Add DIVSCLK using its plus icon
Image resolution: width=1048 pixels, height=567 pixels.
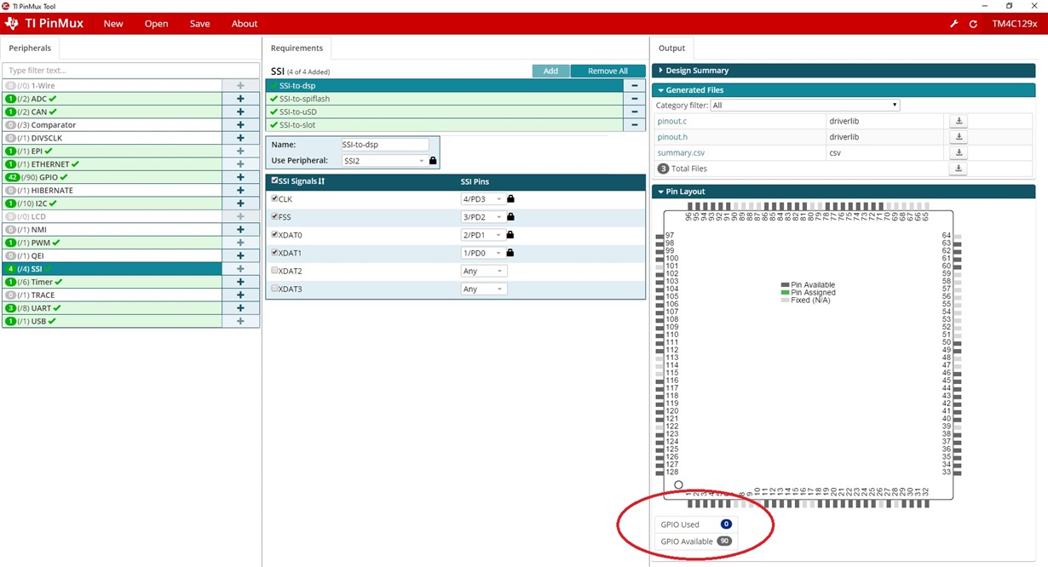(240, 138)
